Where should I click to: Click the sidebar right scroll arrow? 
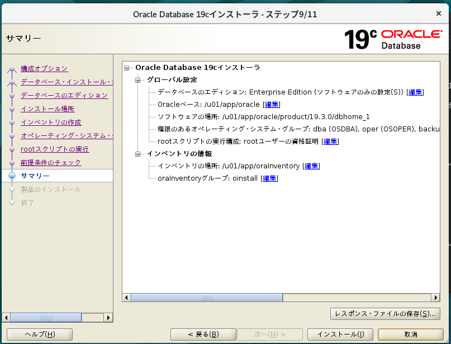pos(108,318)
